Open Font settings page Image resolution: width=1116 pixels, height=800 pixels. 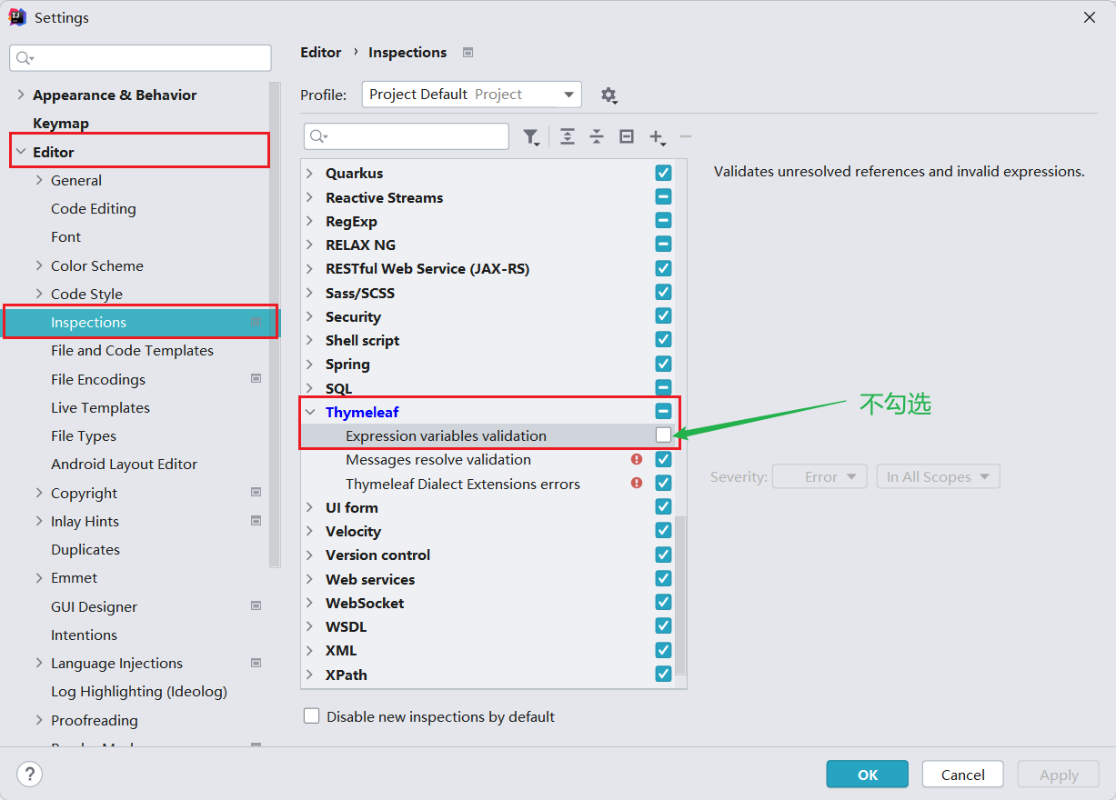(65, 236)
